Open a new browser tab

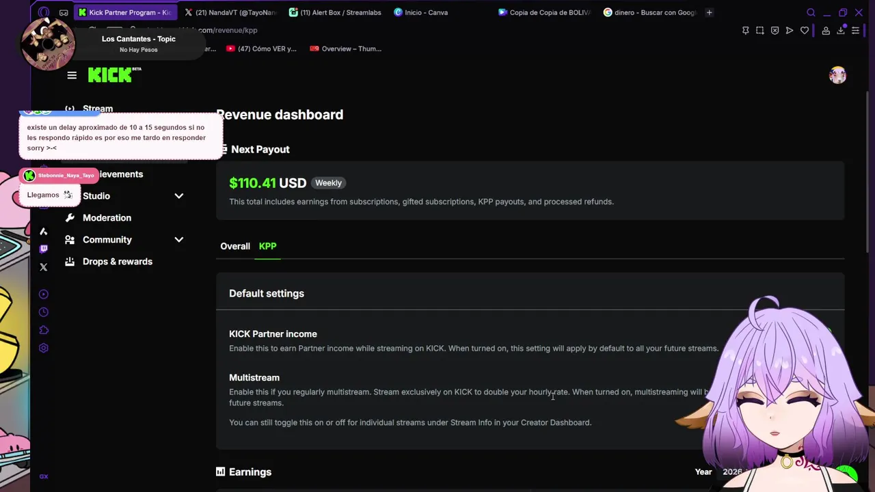(709, 12)
